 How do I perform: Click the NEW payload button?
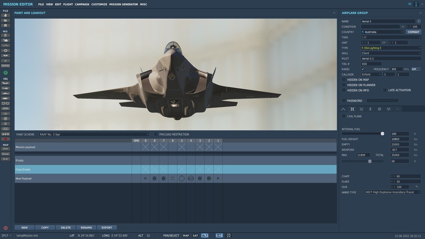click(24, 228)
